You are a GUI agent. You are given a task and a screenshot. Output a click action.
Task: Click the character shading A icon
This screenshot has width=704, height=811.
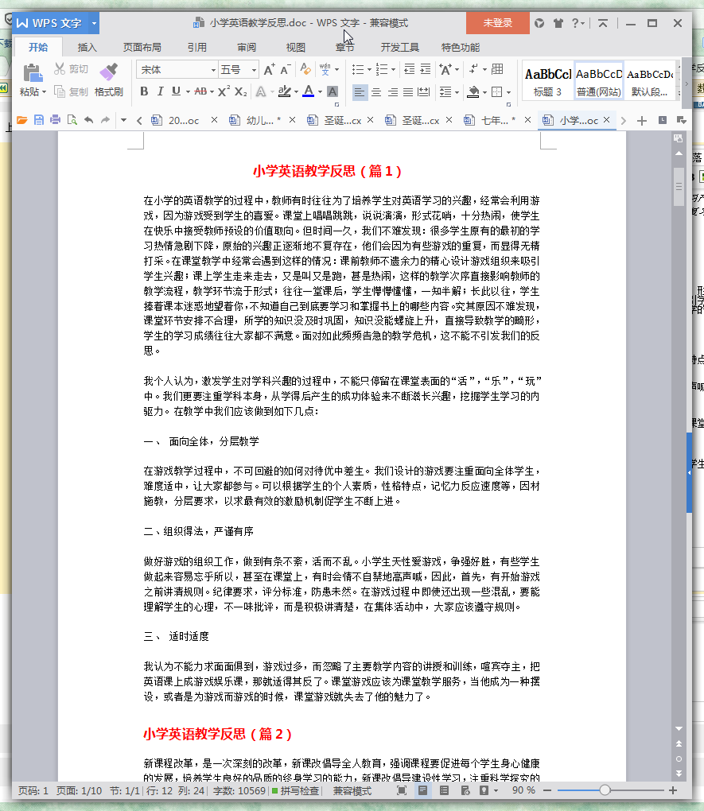[333, 91]
